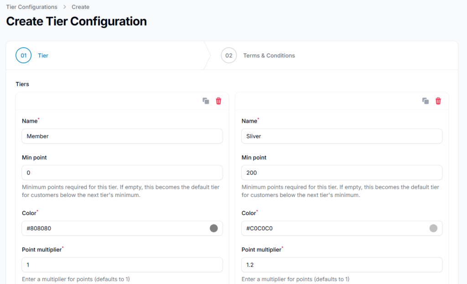Screen dimensions: 467x284
Task: Click Point multiplier field showing 1.2
Action: pos(342,265)
